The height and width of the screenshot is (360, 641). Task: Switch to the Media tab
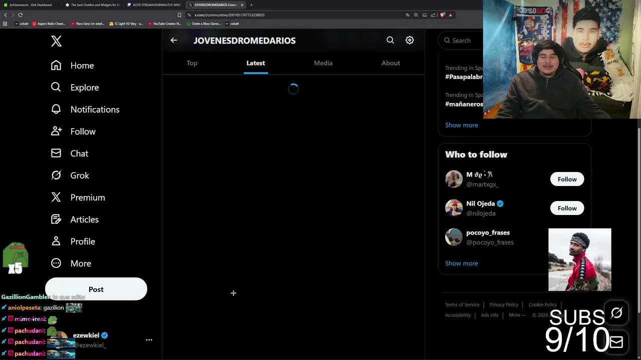pos(323,63)
